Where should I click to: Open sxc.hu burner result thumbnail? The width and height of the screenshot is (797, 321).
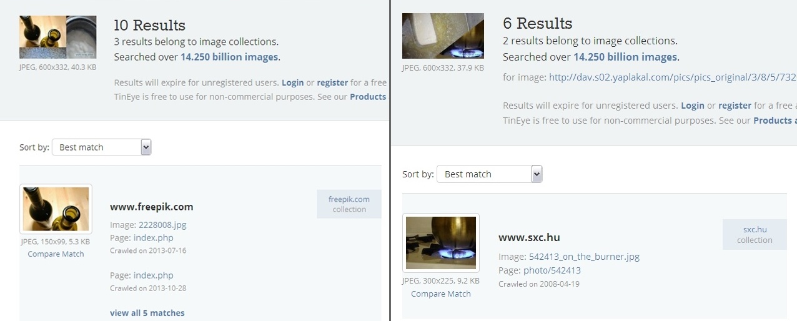tap(441, 243)
